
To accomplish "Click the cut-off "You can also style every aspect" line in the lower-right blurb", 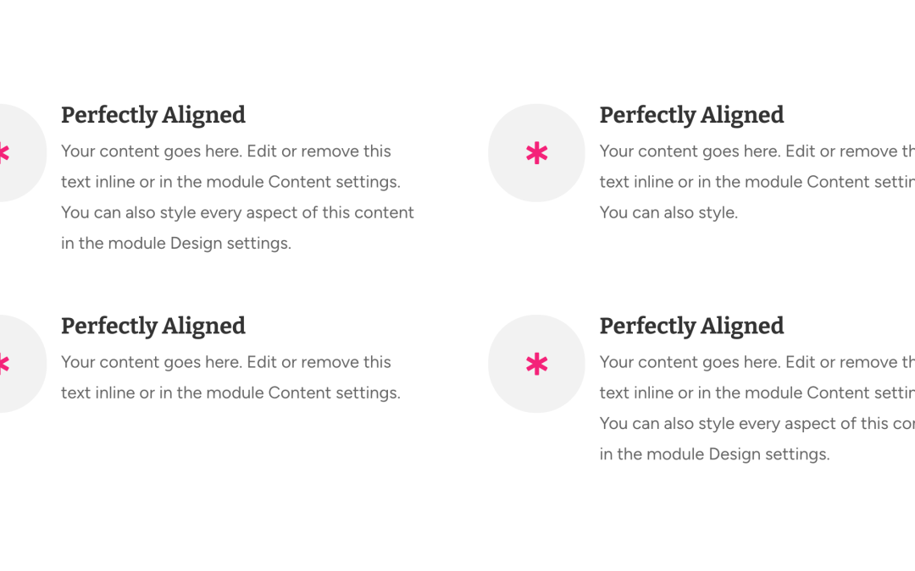I will pyautogui.click(x=757, y=424).
